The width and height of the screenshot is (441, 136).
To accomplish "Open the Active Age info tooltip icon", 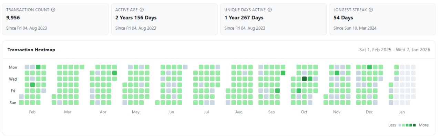I will (142, 10).
